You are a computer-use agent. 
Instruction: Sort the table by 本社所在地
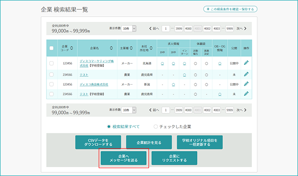coord(151,48)
